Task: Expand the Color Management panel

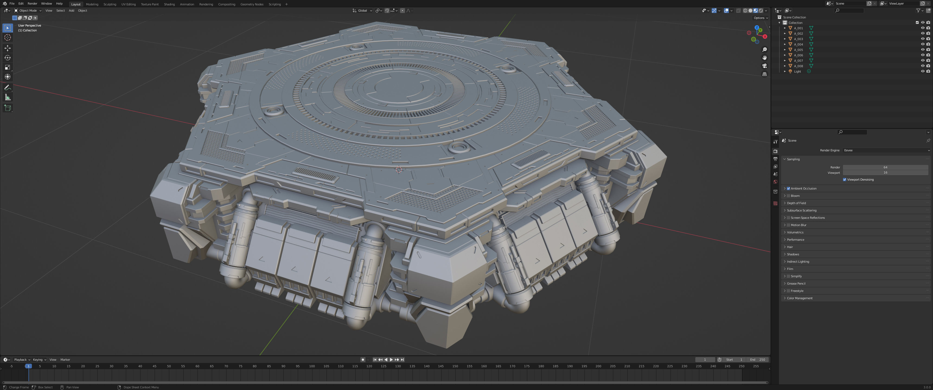Action: (x=799, y=298)
